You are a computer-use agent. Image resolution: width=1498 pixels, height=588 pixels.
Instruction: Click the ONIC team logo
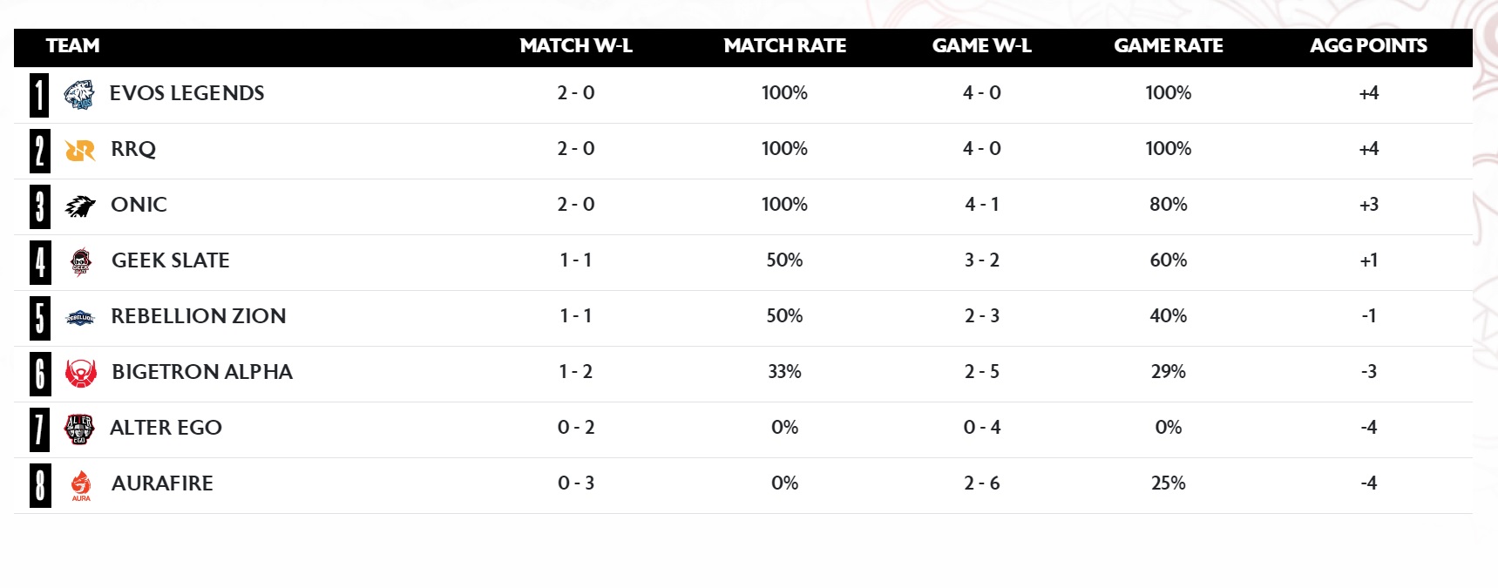click(x=80, y=206)
